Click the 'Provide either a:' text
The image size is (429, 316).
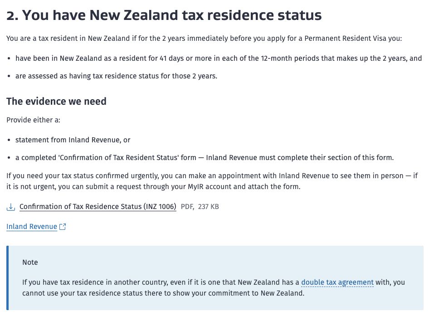(x=33, y=120)
